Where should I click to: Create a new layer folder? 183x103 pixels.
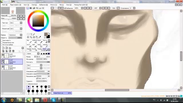tap(10, 48)
